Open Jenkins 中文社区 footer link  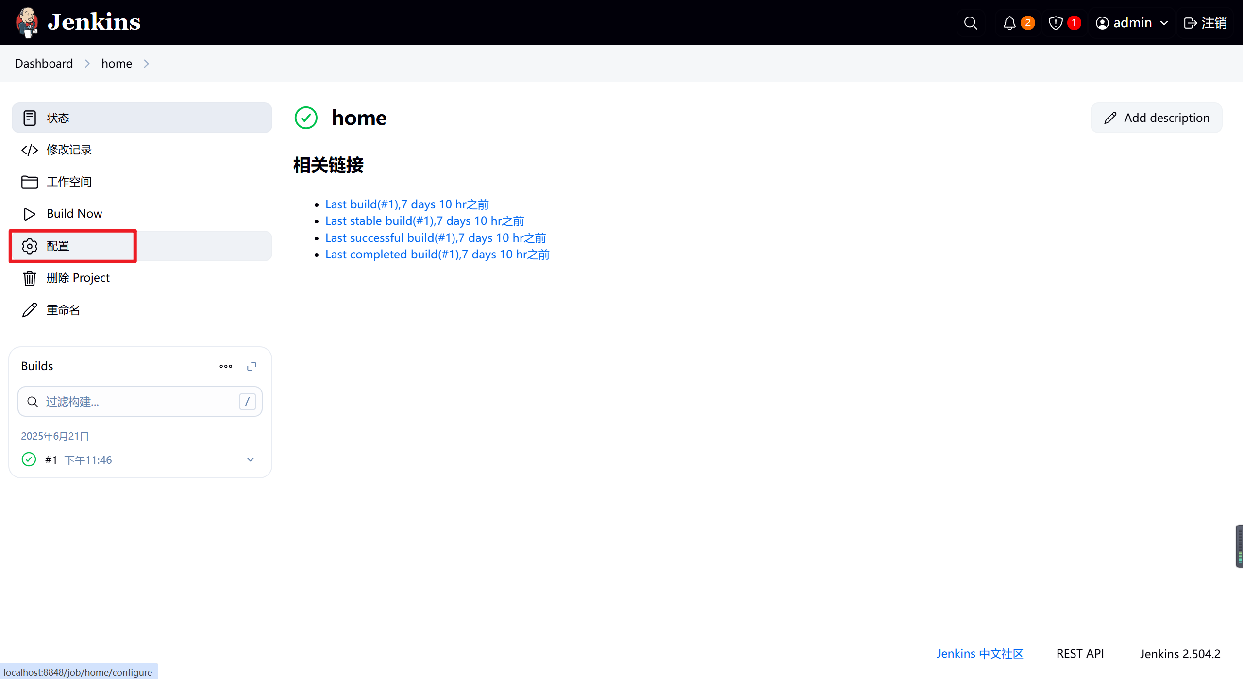980,654
